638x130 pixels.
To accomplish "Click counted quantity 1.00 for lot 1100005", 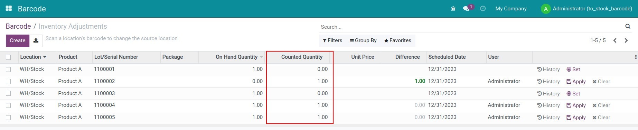I will tap(322, 117).
